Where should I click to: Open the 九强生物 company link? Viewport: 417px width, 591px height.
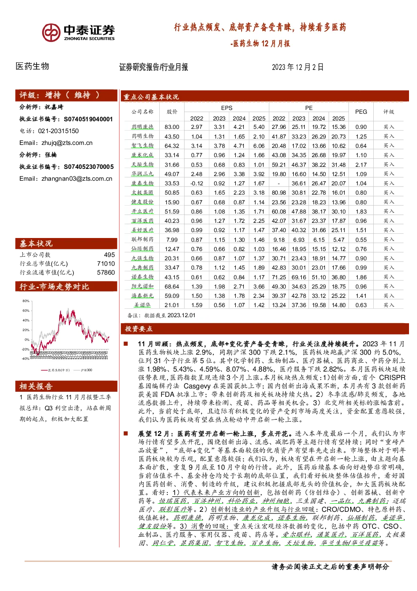click(143, 258)
